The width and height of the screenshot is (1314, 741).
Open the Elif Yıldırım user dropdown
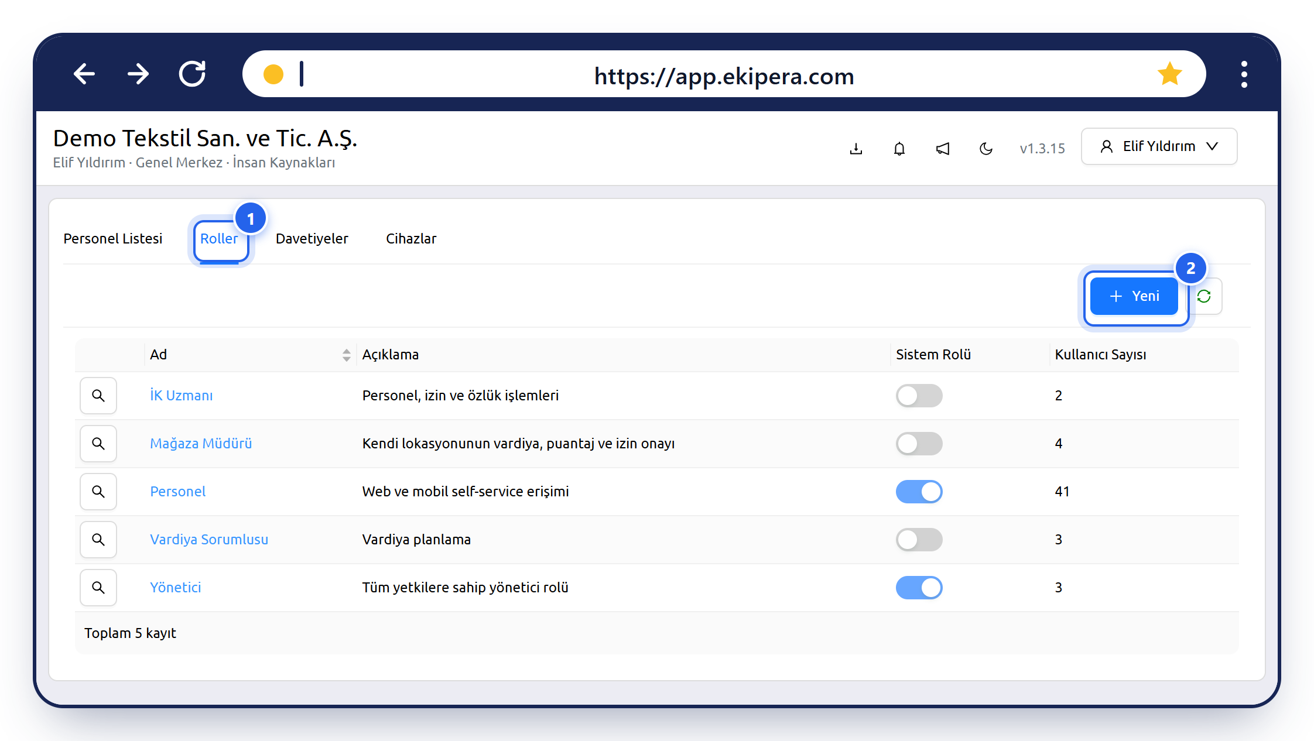[1159, 146]
